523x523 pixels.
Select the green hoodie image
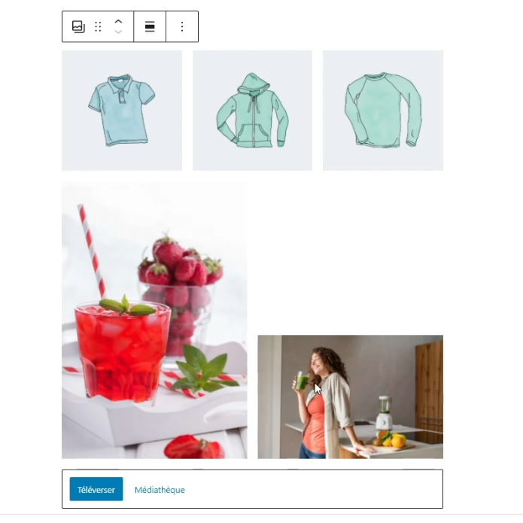coord(253,111)
